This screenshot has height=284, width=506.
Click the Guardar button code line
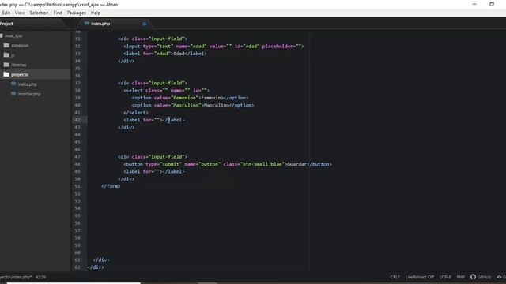click(x=228, y=164)
